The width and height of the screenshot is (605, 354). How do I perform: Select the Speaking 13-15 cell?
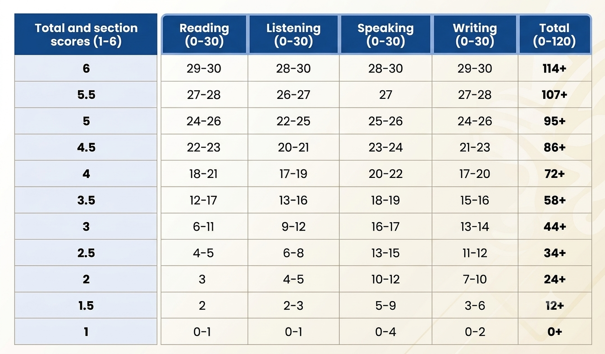coord(385,252)
